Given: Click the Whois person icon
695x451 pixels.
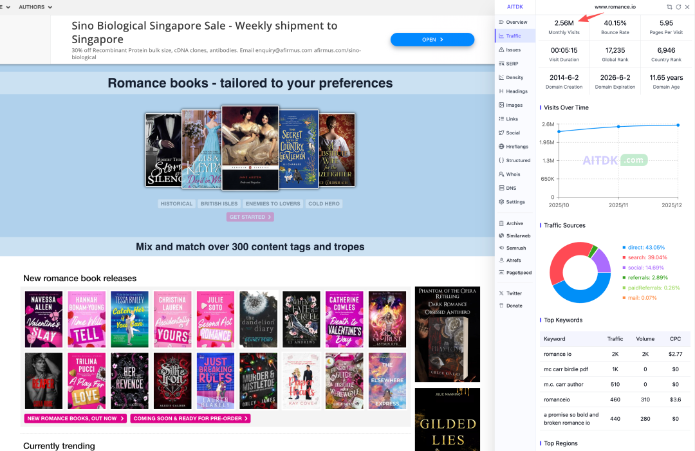Looking at the screenshot, I should click(x=501, y=174).
